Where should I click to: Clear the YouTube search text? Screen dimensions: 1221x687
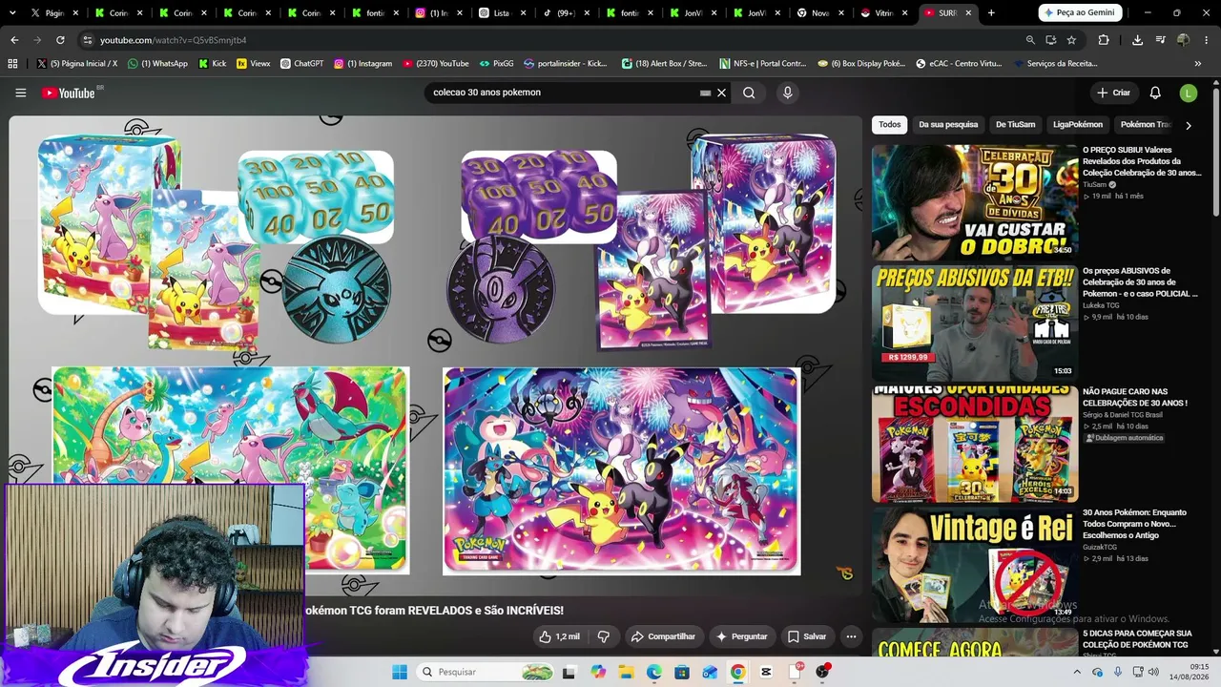pyautogui.click(x=722, y=93)
